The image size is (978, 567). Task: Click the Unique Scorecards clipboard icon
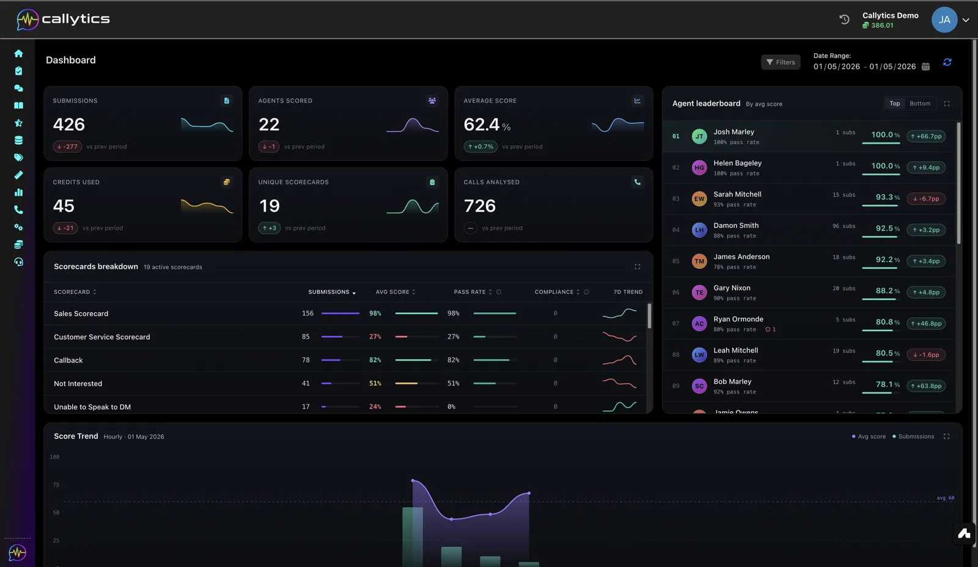[432, 182]
